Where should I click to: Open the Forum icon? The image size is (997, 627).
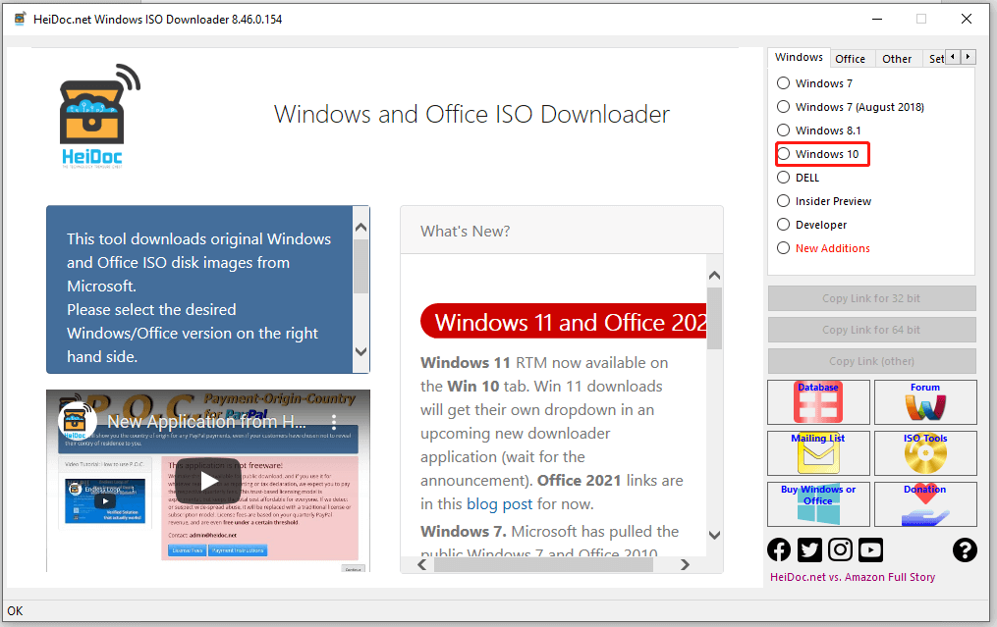point(924,401)
